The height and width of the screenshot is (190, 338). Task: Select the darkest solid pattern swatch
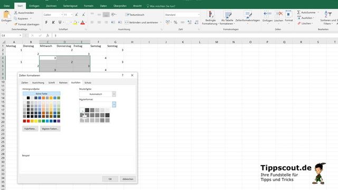point(87,110)
